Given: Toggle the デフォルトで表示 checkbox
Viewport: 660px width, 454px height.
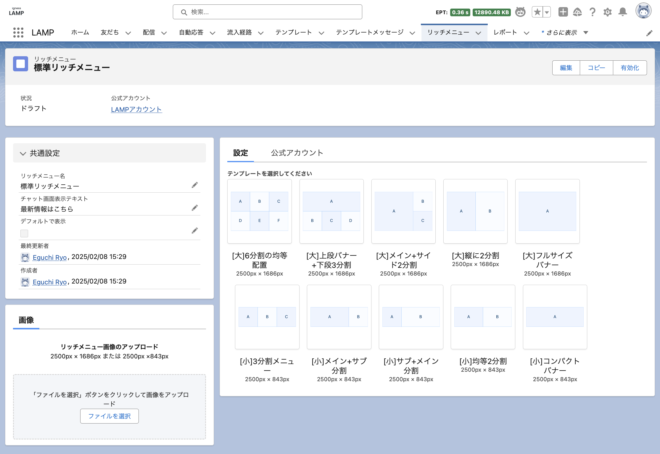Looking at the screenshot, I should click(24, 234).
